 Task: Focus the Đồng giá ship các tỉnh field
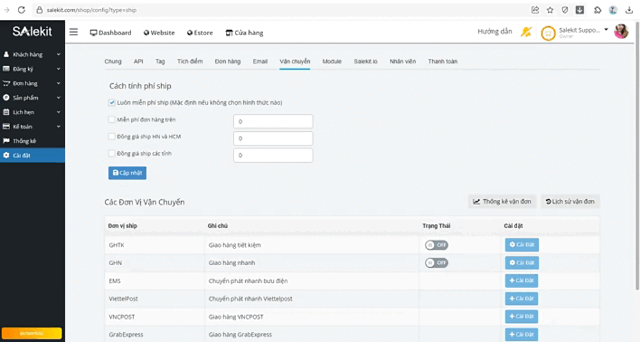[273, 155]
